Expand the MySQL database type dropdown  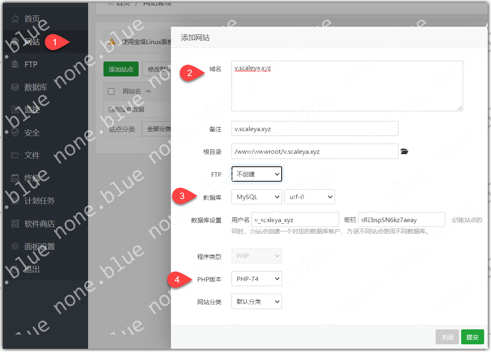[x=257, y=197]
